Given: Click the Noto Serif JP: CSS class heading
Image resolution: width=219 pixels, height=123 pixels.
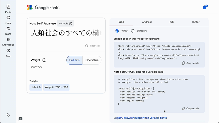Looking at the screenshot, I should pos(138,72).
